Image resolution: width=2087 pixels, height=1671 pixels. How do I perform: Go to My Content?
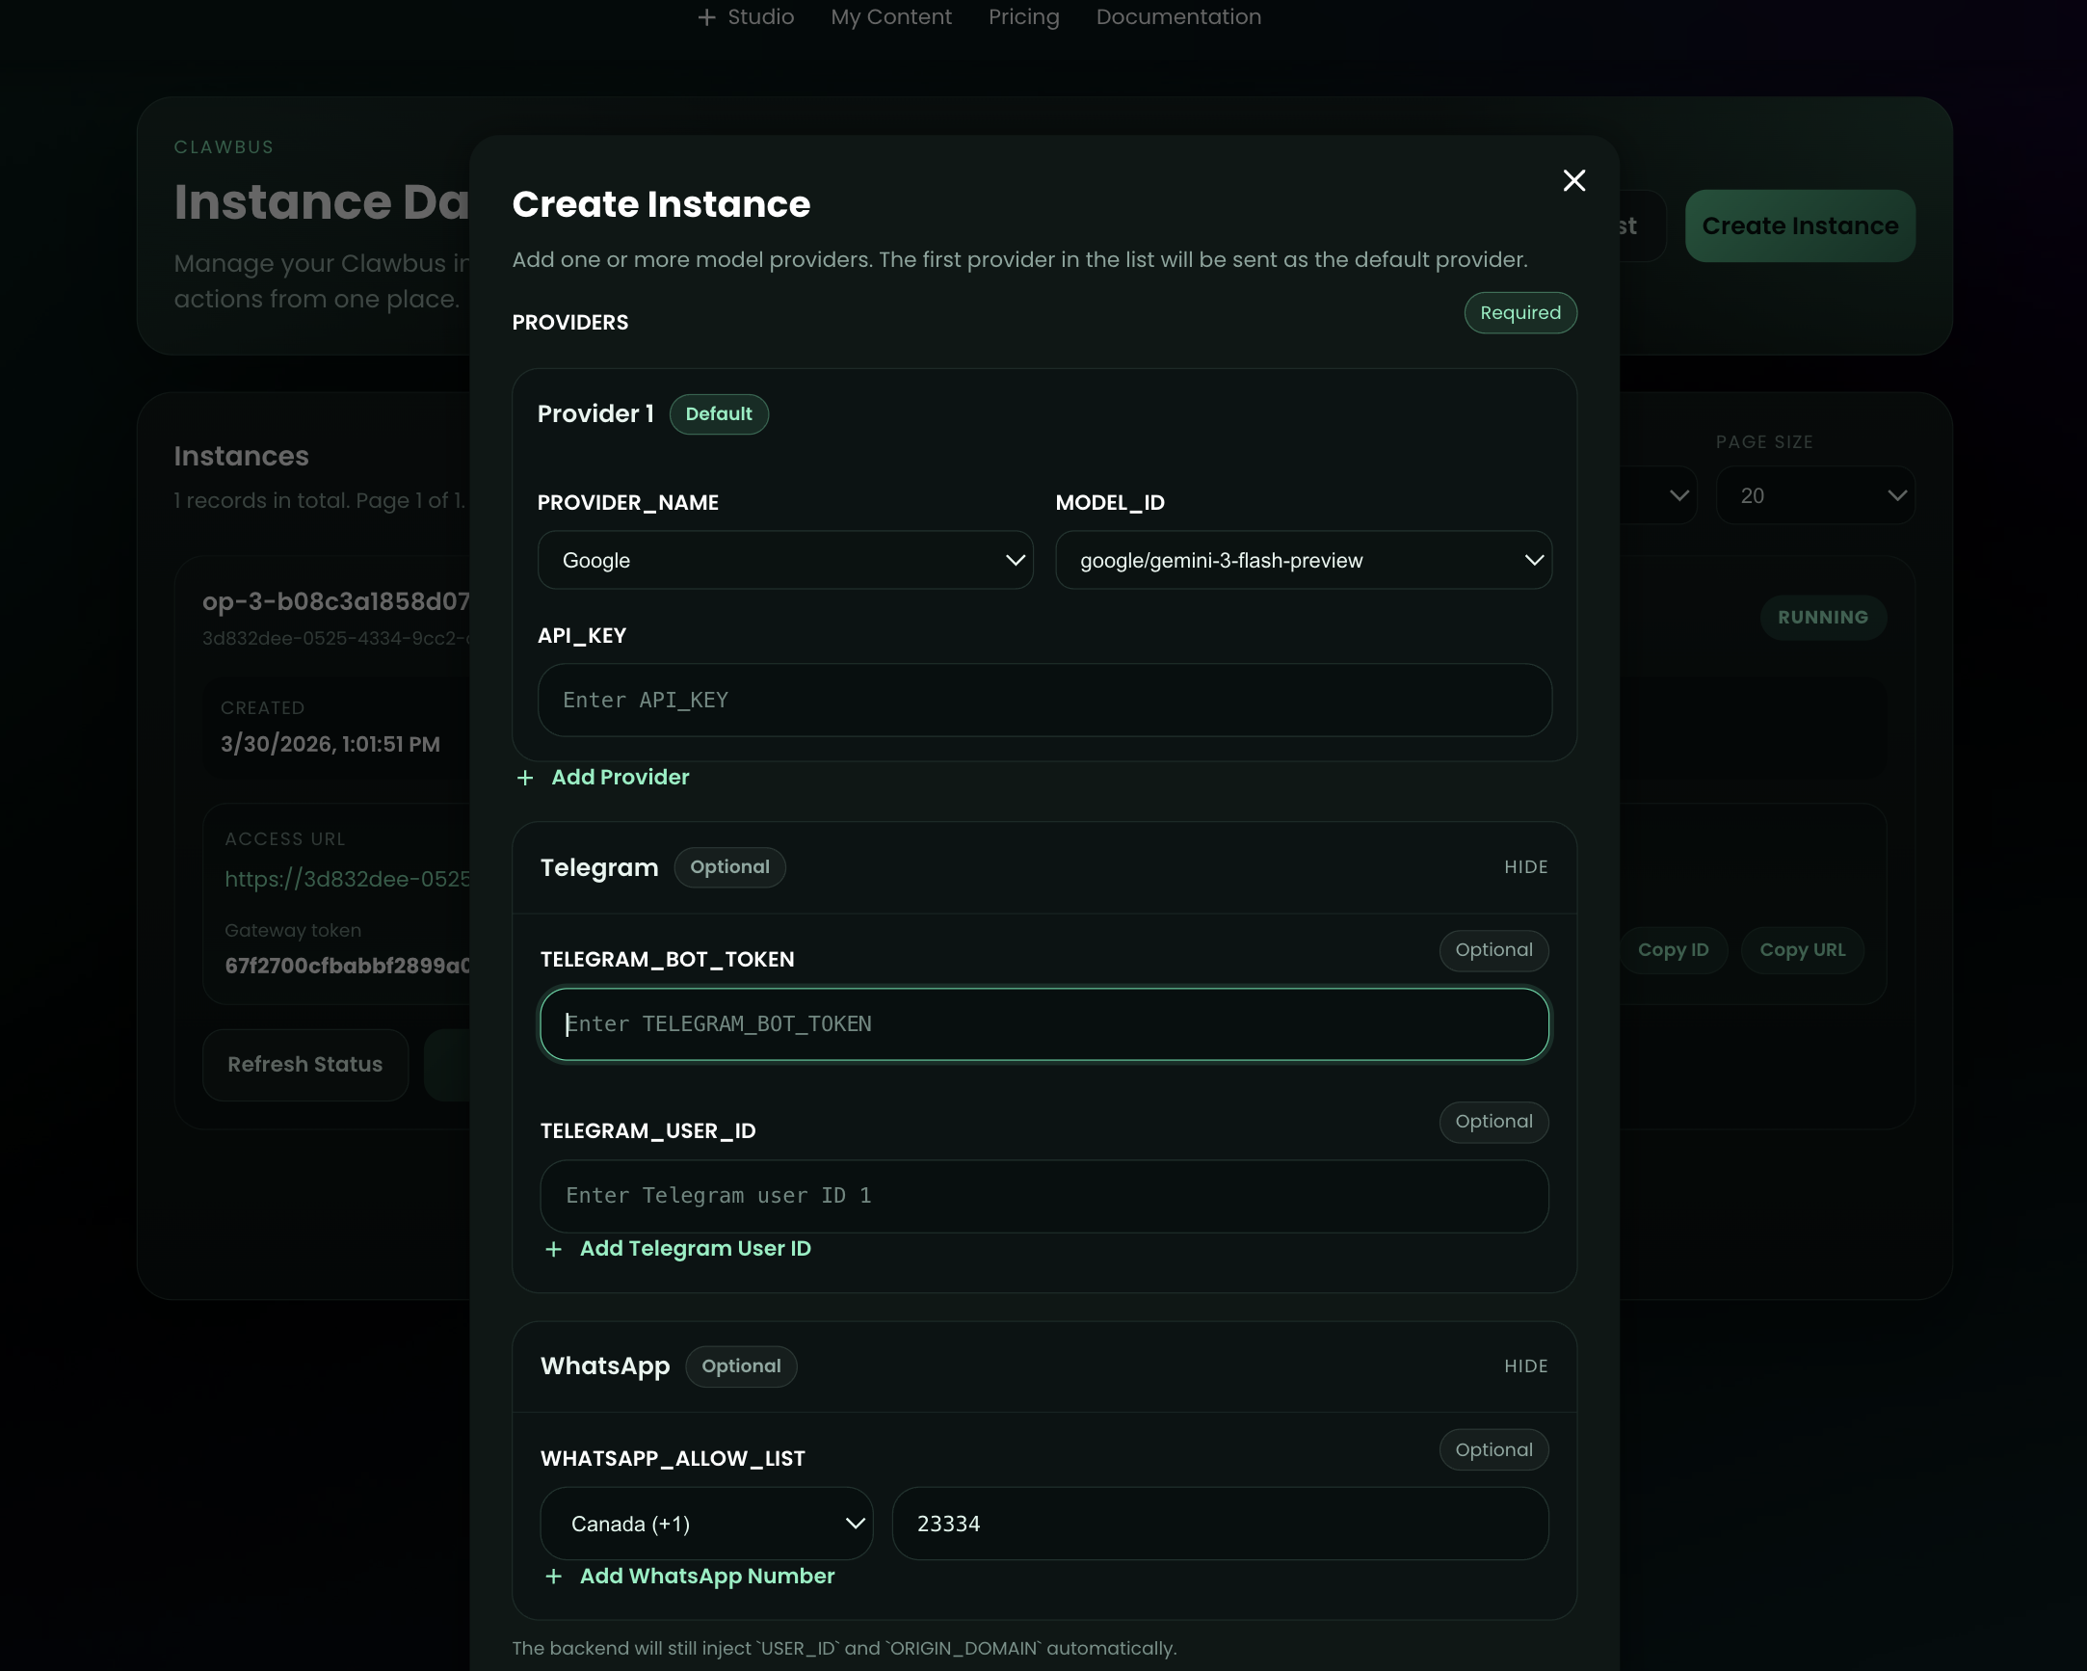[890, 16]
